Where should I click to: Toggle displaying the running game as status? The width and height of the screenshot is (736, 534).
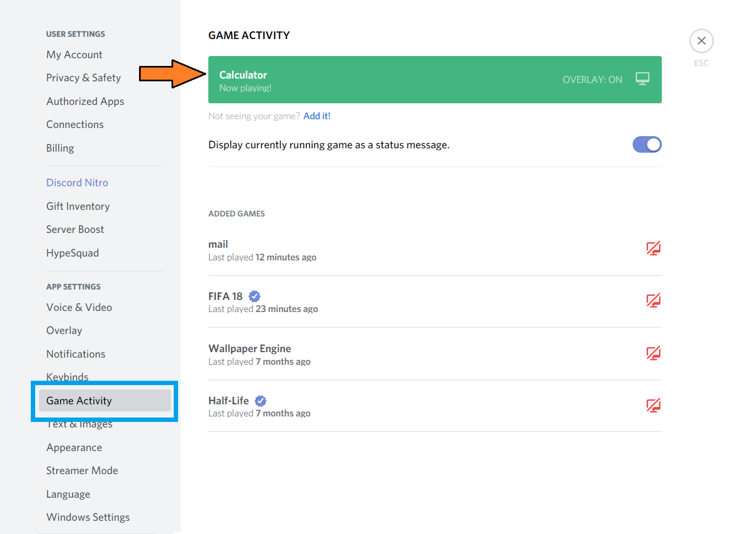pyautogui.click(x=646, y=144)
